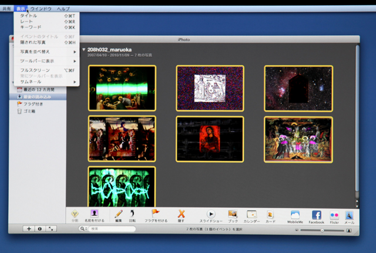Expand 写真を並べ替え submenu

(x=47, y=52)
